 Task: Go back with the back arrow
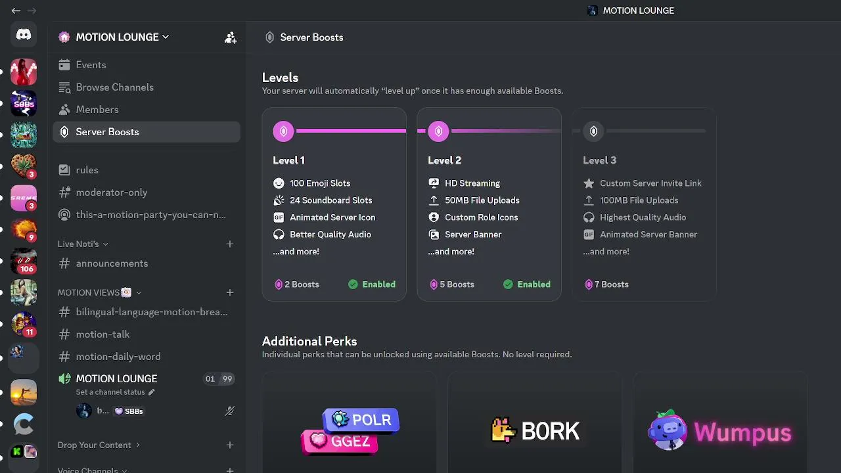point(16,11)
